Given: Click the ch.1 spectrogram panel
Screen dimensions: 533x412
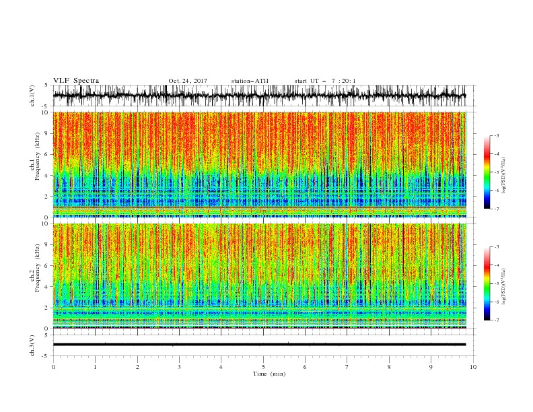Looking at the screenshot, I should 259,164.
